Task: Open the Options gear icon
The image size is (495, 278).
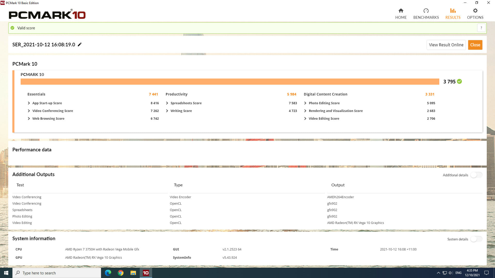Action: point(475,11)
